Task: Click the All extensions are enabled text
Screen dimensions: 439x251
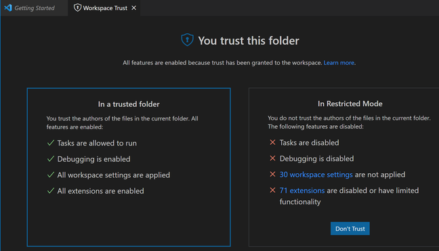Action: tap(100, 191)
